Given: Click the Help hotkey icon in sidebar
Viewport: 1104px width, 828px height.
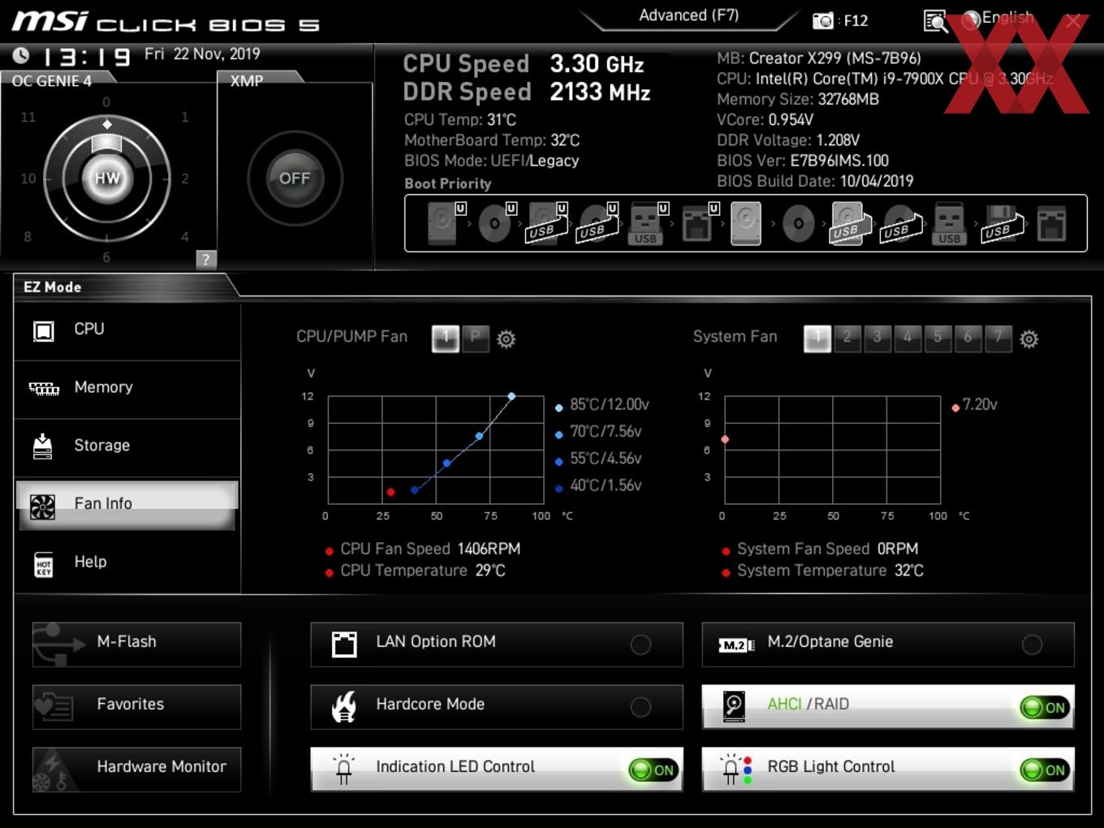Looking at the screenshot, I should tap(44, 564).
